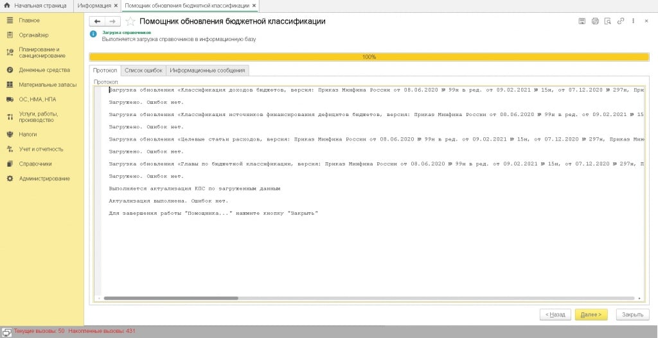Open the Администрирование section
The height and width of the screenshot is (338, 658).
pyautogui.click(x=44, y=178)
